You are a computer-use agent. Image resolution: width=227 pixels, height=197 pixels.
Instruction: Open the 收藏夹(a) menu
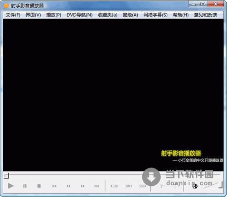(107, 15)
